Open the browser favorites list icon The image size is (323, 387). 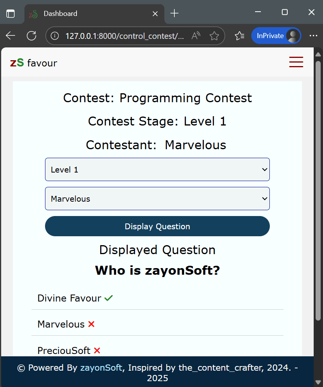point(240,36)
